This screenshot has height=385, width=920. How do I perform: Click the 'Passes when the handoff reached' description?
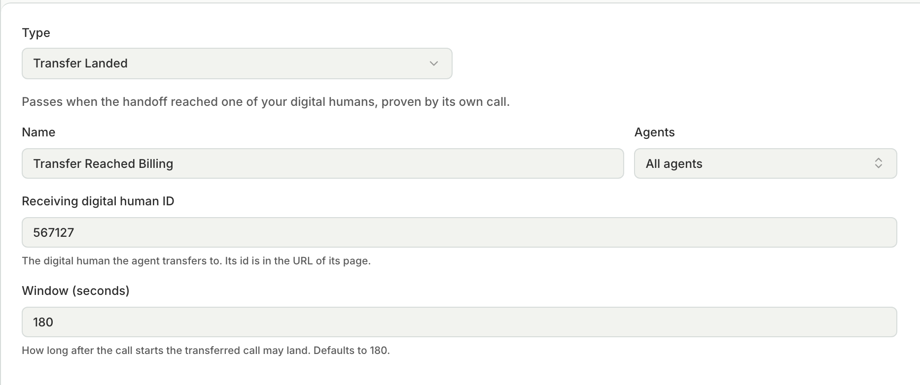[x=266, y=102]
